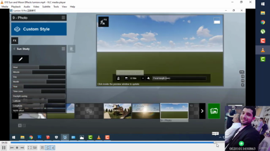Adjust the Time zone slider

tap(39, 91)
